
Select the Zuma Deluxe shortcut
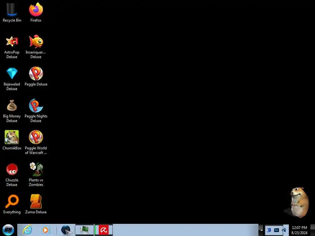pyautogui.click(x=36, y=204)
